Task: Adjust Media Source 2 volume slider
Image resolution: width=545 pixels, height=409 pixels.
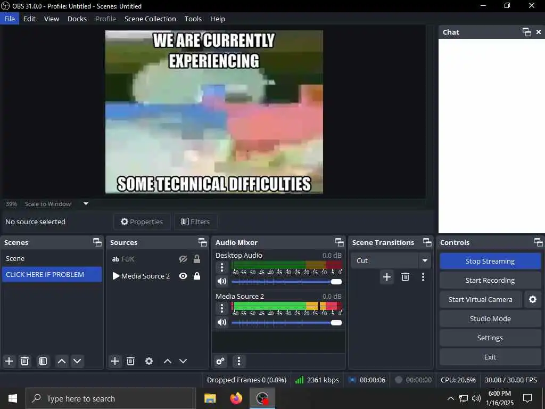Action: coord(286,322)
